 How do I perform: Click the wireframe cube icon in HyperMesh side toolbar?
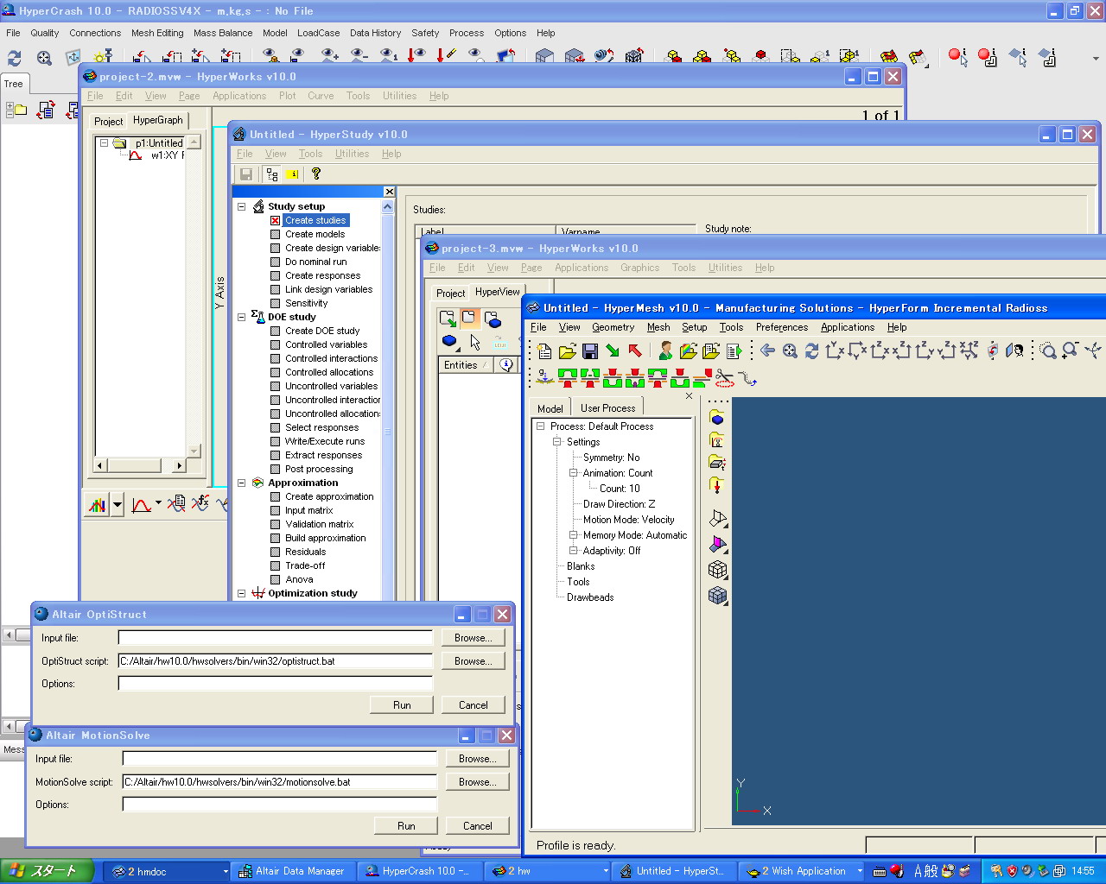717,570
